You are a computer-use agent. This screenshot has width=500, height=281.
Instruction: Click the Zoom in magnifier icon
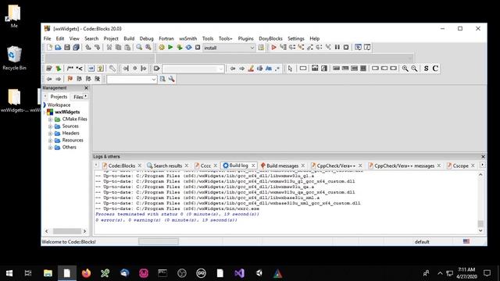click(x=405, y=69)
